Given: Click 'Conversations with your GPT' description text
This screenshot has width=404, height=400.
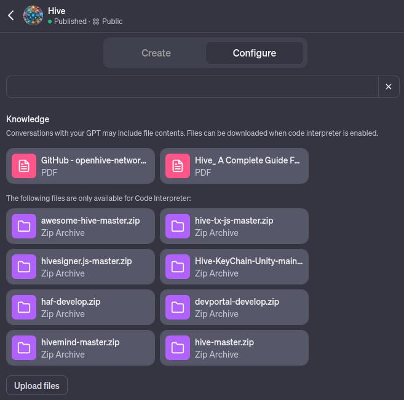Looking at the screenshot, I should click(192, 133).
